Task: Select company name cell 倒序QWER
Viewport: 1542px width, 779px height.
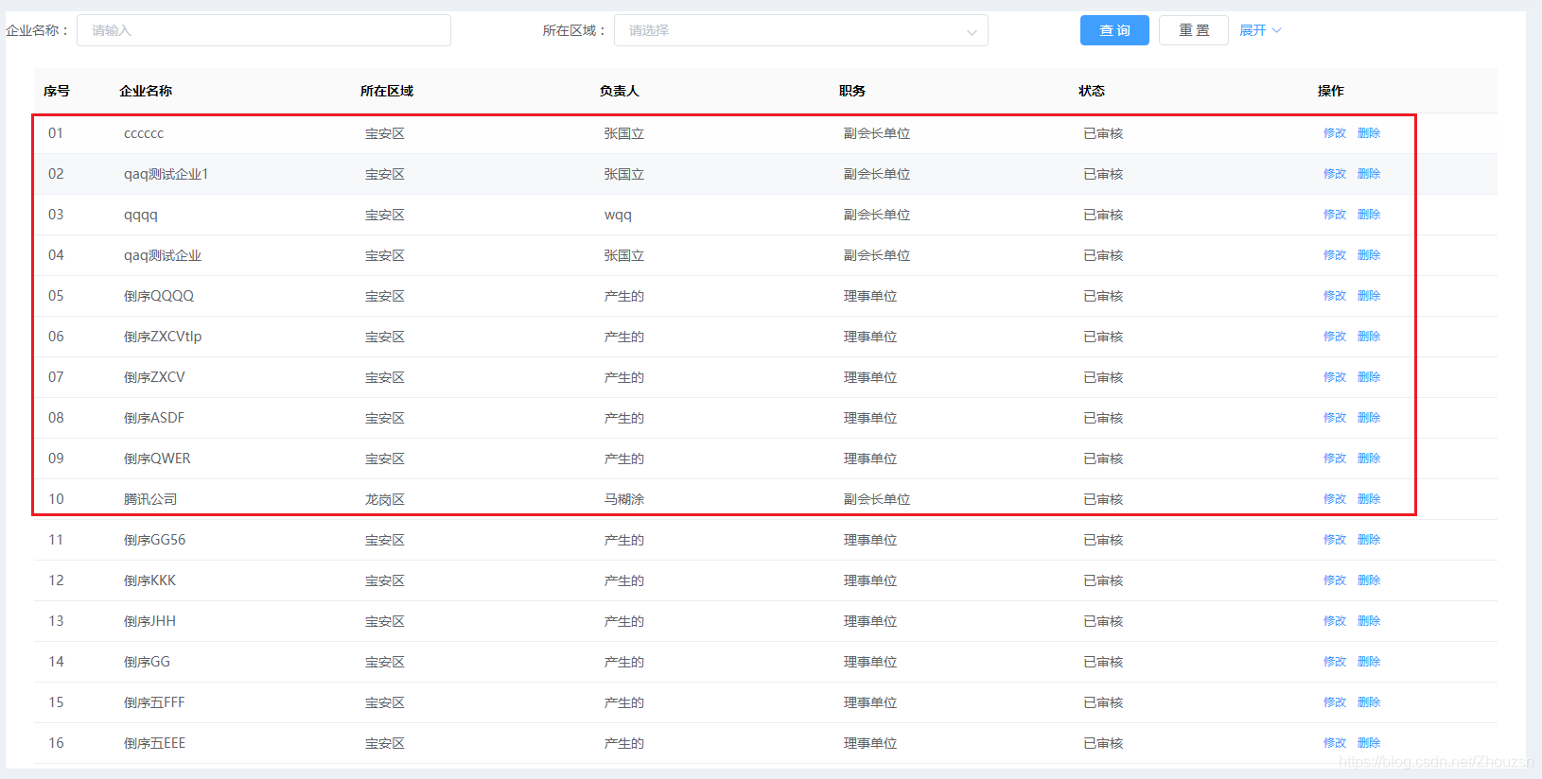Action: [x=157, y=459]
